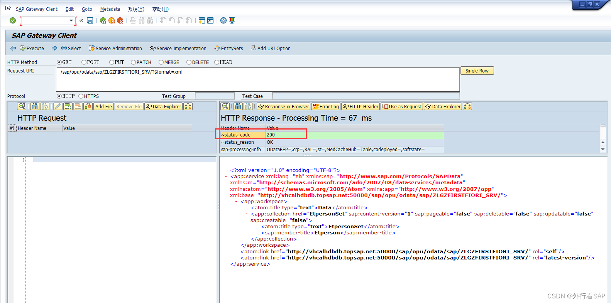Click the red Cancel icon
This screenshot has width=611, height=303.
point(120,20)
